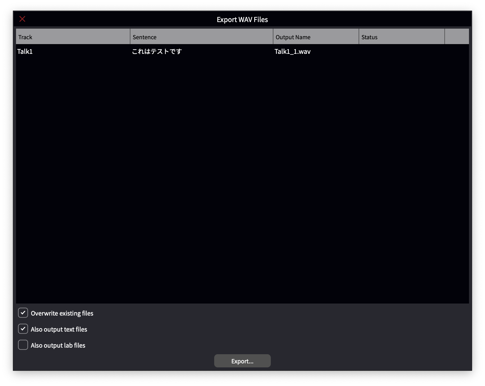Image resolution: width=485 pixels, height=386 pixels.
Task: Click the Status column header
Action: (401, 37)
